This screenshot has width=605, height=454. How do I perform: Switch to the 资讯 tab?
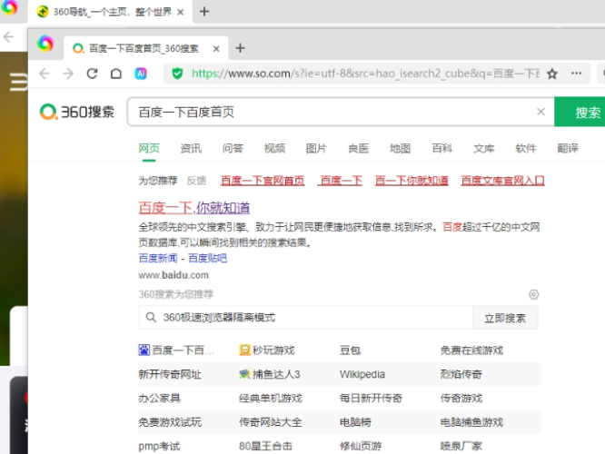191,148
